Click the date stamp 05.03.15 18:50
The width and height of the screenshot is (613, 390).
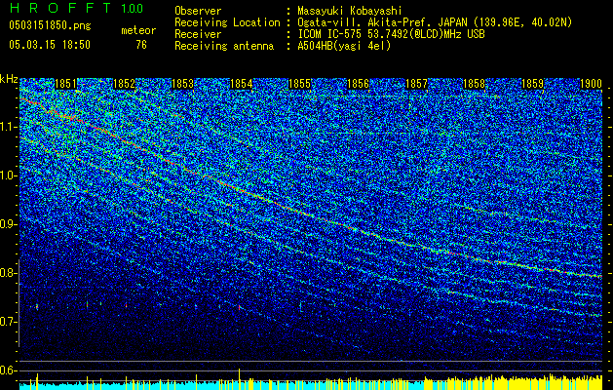50,45
